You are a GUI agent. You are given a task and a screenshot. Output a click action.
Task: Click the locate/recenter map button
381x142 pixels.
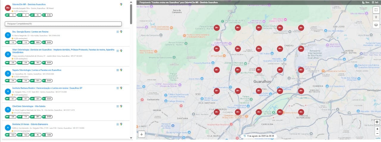coord(377,122)
